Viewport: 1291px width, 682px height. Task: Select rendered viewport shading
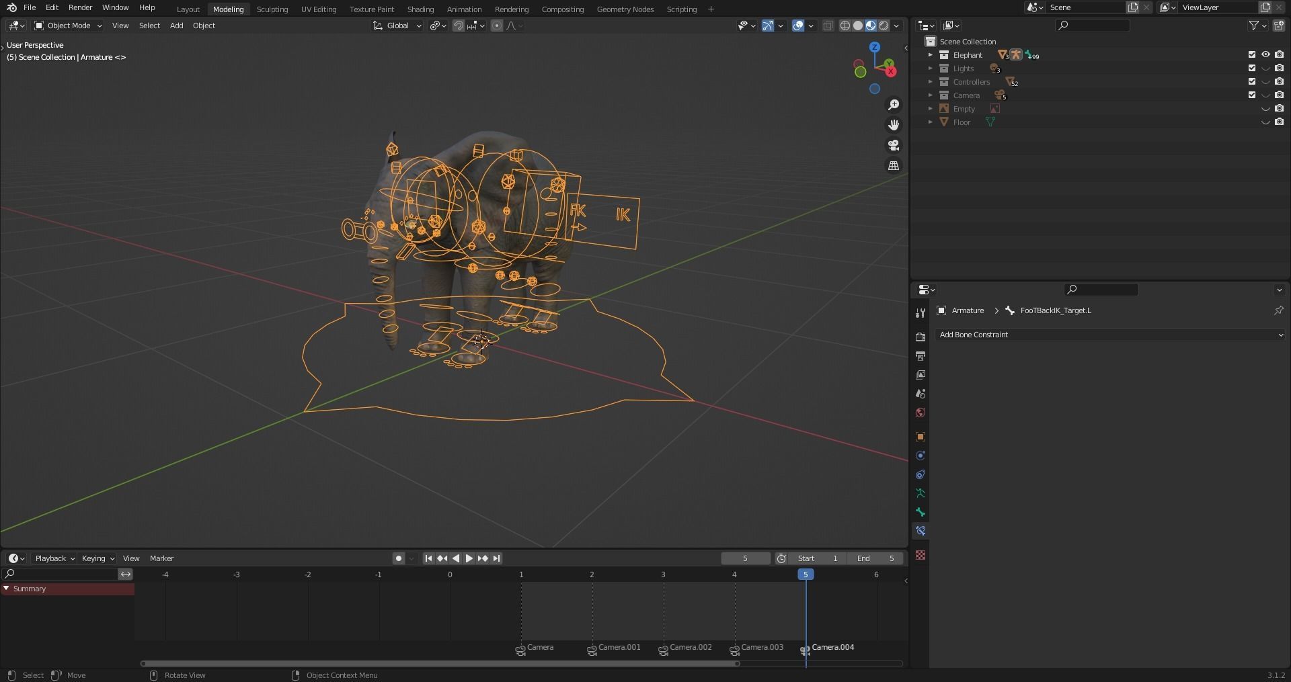884,26
